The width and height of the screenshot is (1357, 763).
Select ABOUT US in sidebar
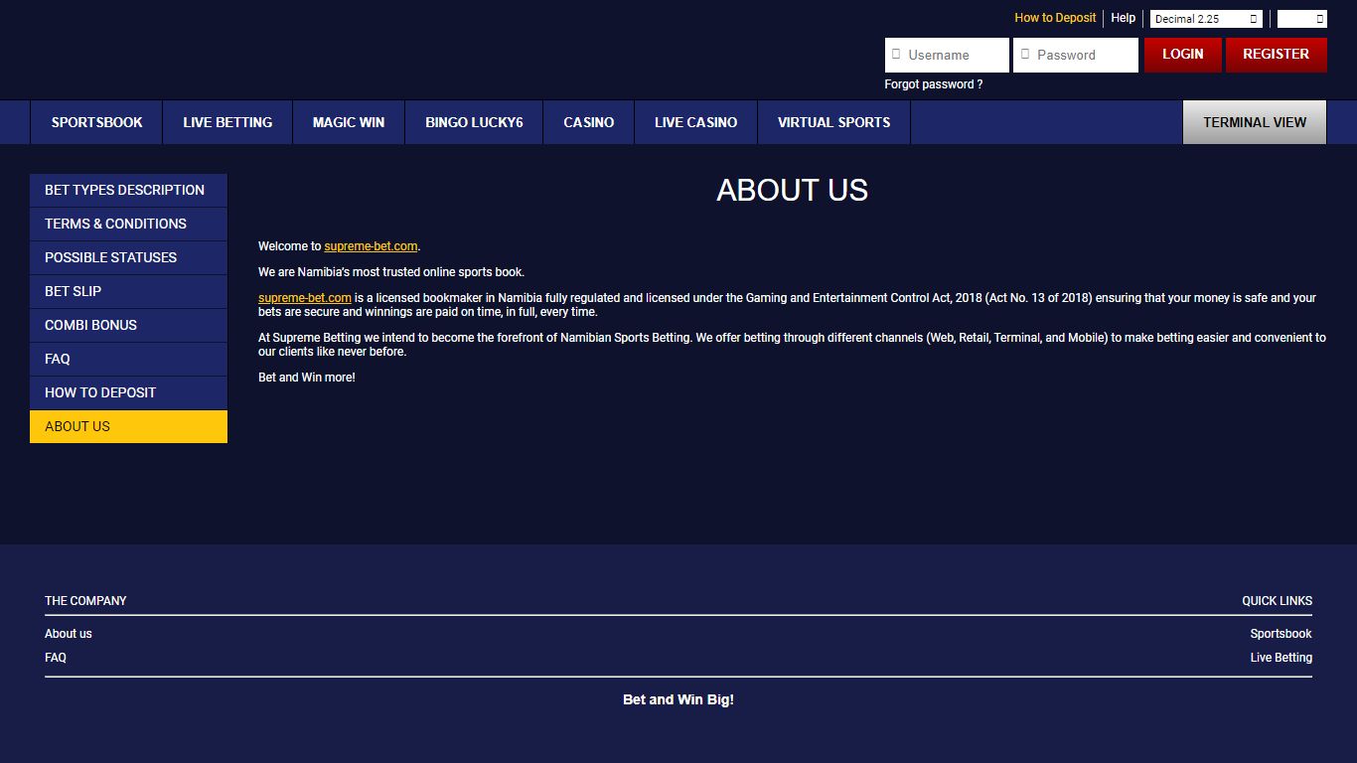coord(128,426)
